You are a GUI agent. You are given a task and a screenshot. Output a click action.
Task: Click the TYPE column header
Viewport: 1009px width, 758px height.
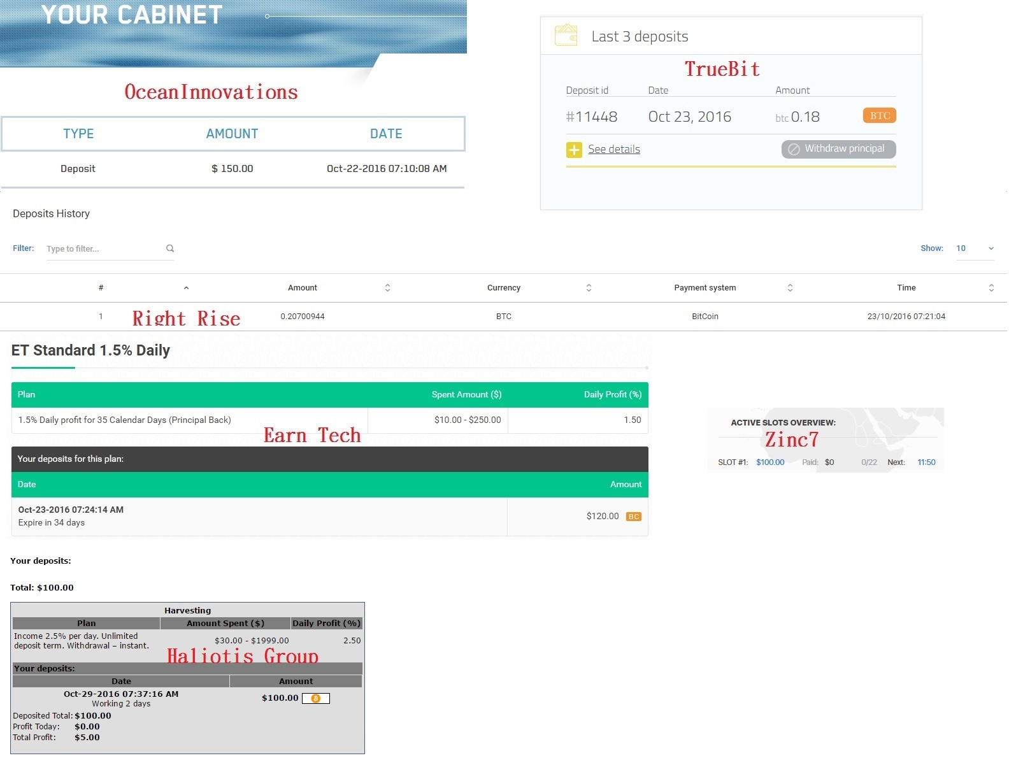point(78,134)
